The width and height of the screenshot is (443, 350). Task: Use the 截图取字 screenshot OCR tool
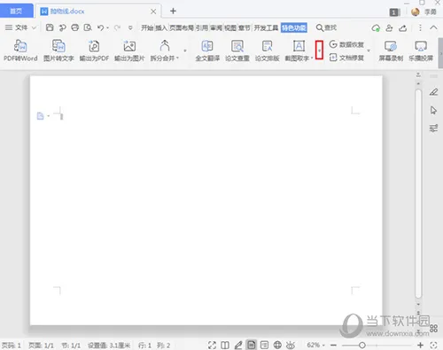(299, 51)
